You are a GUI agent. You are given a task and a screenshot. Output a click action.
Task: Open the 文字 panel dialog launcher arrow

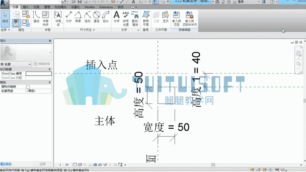[x=138, y=30]
